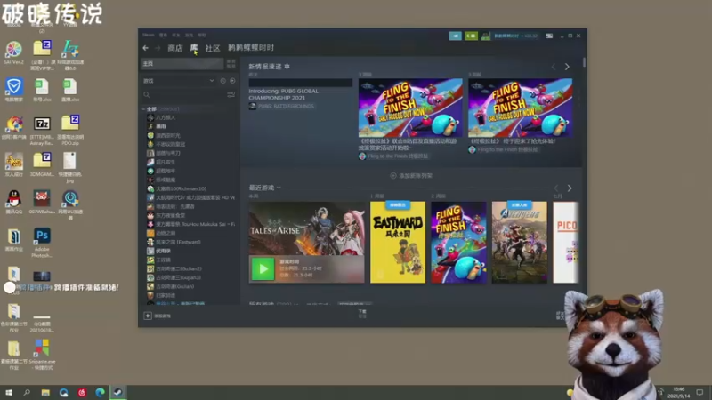Grab the Steam library vertical scrollbar

pyautogui.click(x=584, y=62)
